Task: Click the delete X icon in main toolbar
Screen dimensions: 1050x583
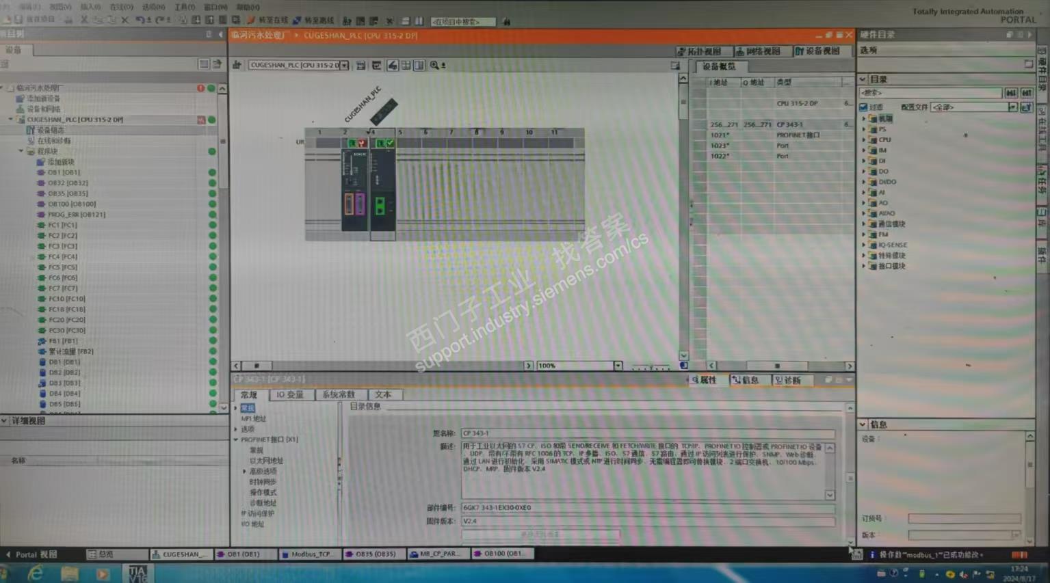Action: (x=124, y=21)
